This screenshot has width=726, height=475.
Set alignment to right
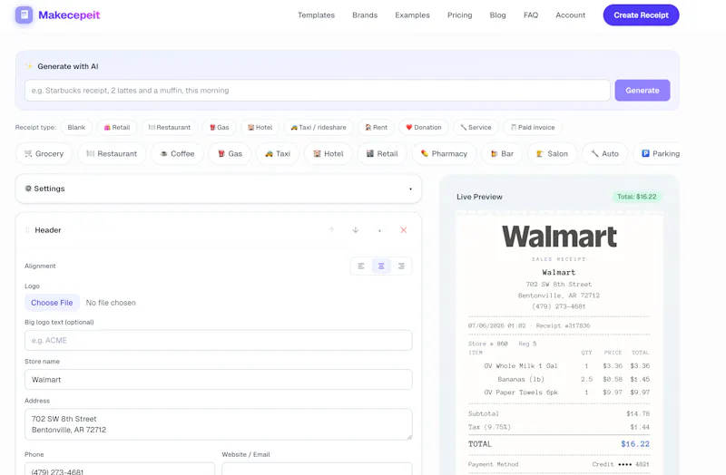click(x=401, y=266)
